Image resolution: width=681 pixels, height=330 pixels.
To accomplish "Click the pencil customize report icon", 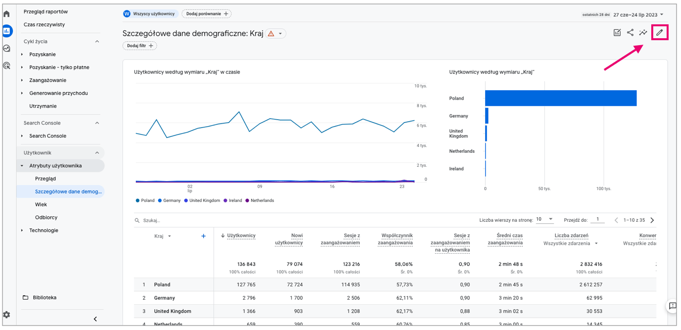I will coord(659,33).
